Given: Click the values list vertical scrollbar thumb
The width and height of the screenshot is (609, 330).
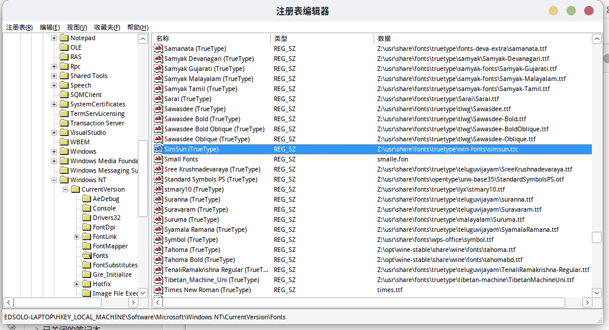Looking at the screenshot, I should [597, 238].
